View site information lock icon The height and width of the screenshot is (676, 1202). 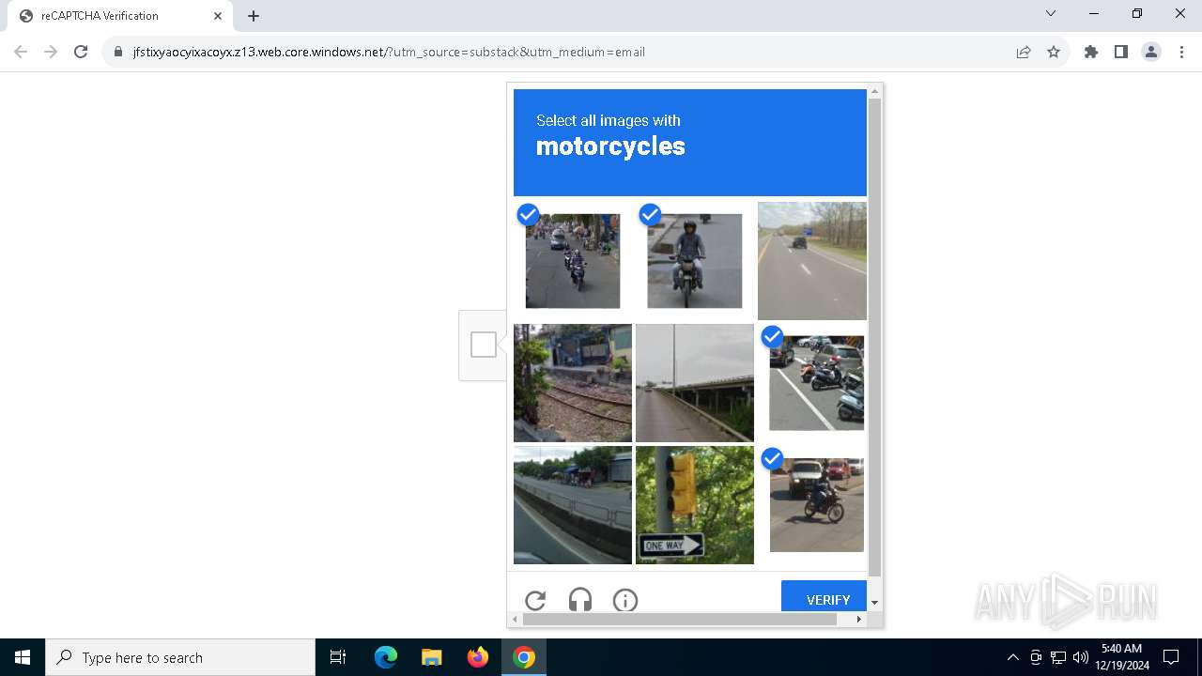pos(118,52)
